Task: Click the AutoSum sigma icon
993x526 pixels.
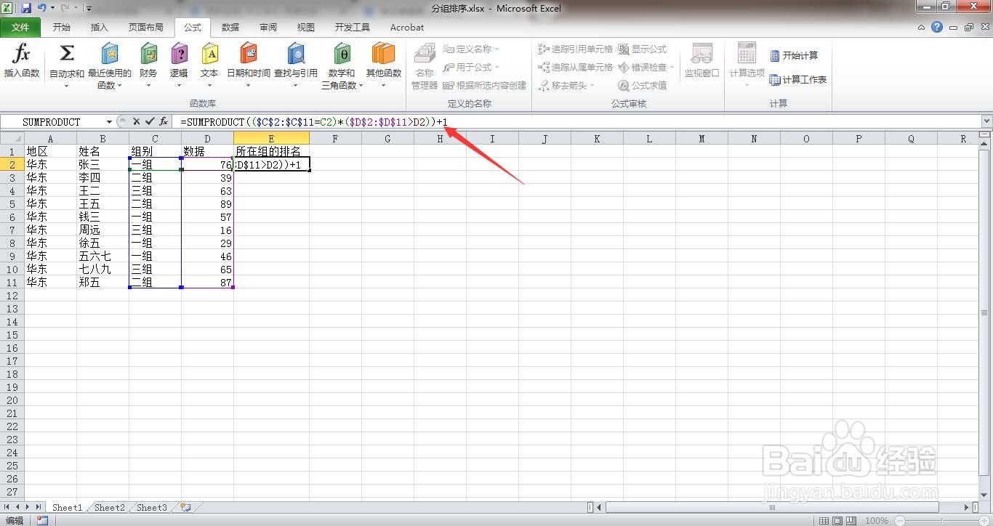Action: coord(66,53)
